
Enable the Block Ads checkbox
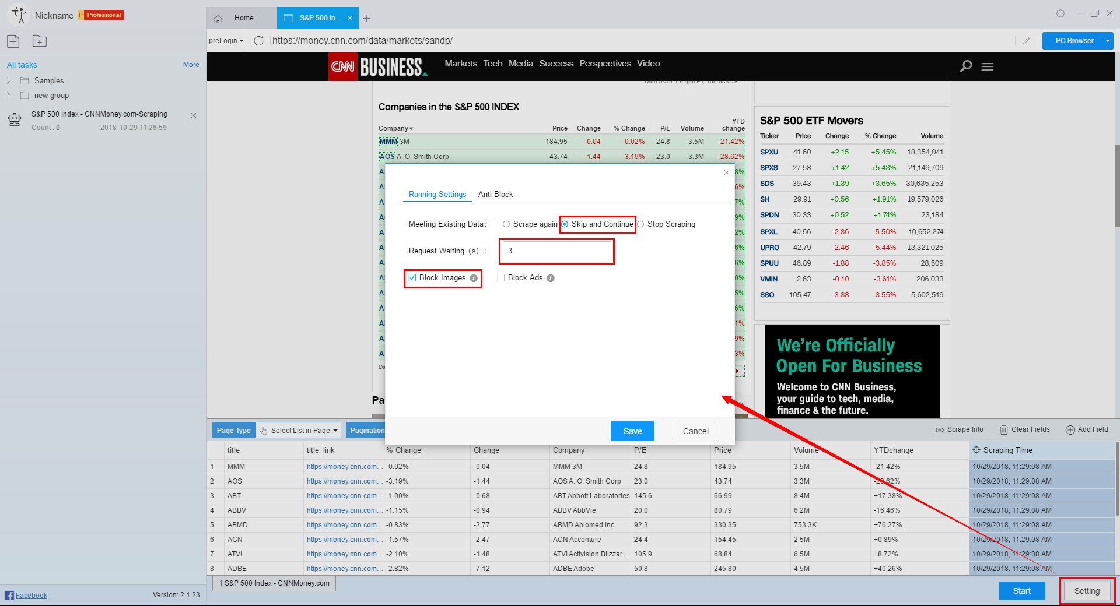tap(501, 278)
